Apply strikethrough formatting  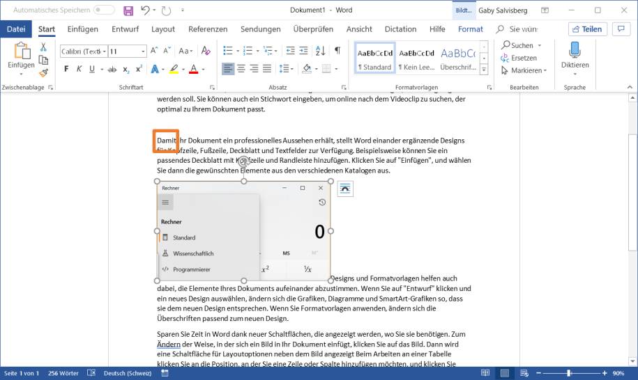[112, 70]
